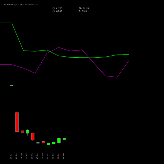The width and height of the screenshot is (164, 164).
Task: Click the green candle above 25 Nov
Action: [28, 132]
